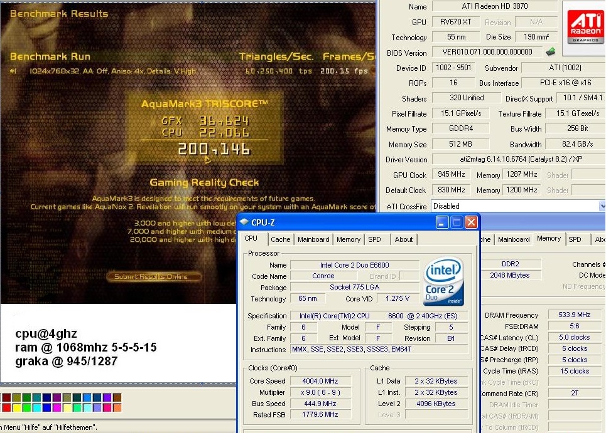Click the BIOS Version value field

(x=487, y=51)
